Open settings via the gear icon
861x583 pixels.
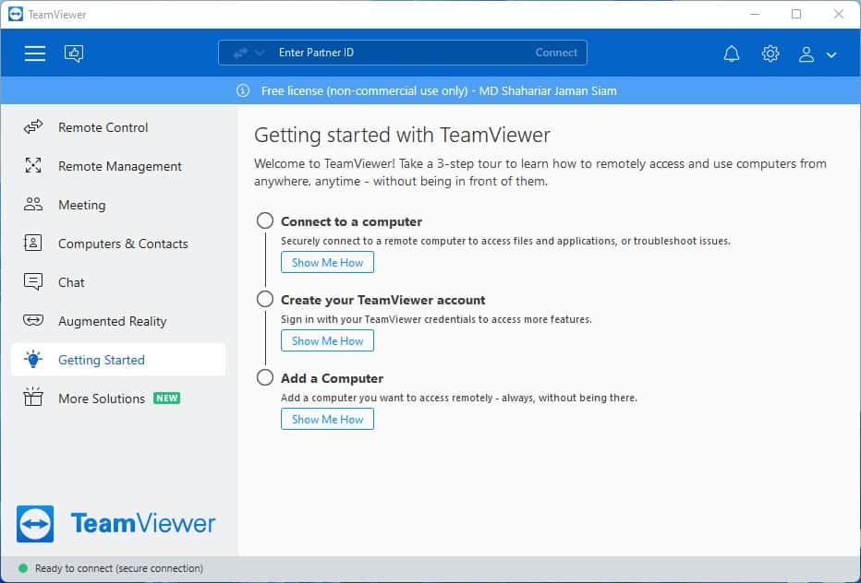pyautogui.click(x=770, y=54)
